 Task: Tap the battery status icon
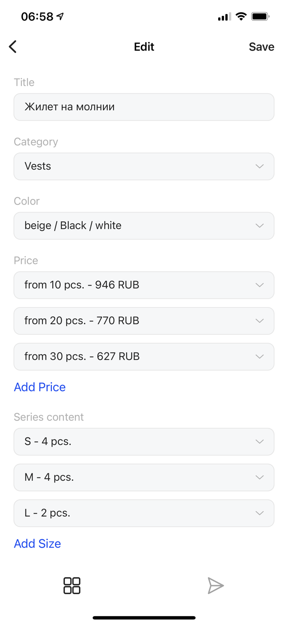[261, 17]
